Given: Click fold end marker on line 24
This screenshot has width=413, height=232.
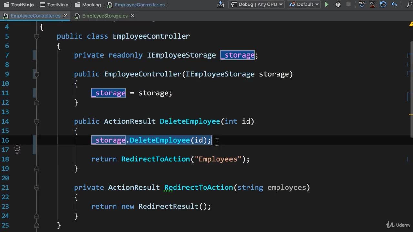Looking at the screenshot, I should click(37, 216).
